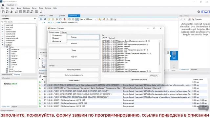210x118 pixels.
Task: Toggle the bottom output panel visibility
Action: (206, 12)
